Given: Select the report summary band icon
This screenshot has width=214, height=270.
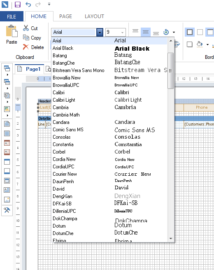Looking at the screenshot, I should [x=7, y=133].
